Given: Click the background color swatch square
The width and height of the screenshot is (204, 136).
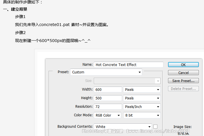Looking at the screenshot, I should point(155,126).
